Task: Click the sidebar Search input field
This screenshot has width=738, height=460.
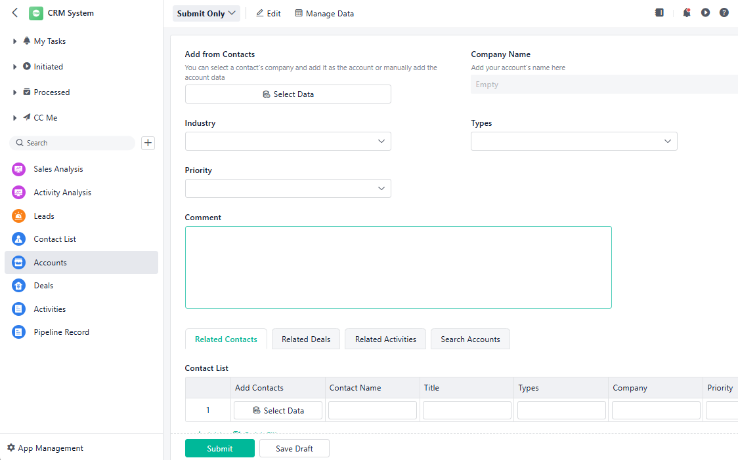Action: 72,143
